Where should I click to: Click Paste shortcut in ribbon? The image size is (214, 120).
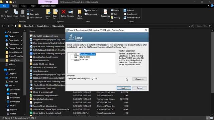coord(34,18)
